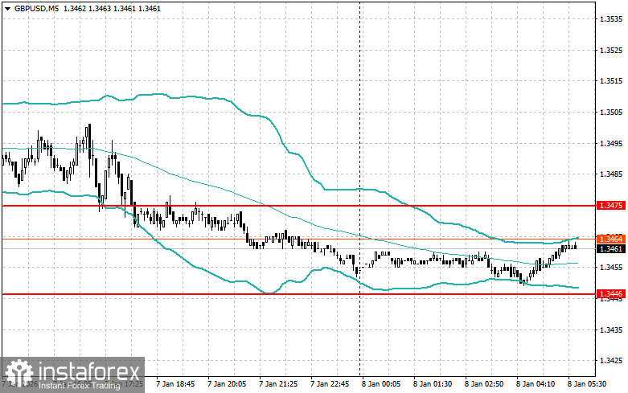Click the 1.3455 price axis value
Image resolution: width=628 pixels, height=393 pixels.
tap(611, 268)
